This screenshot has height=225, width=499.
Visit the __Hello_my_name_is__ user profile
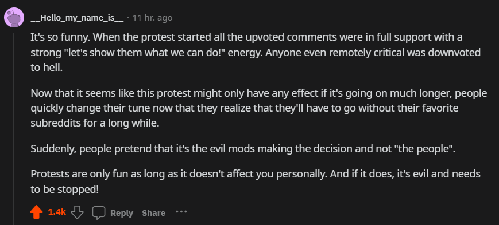(x=78, y=18)
